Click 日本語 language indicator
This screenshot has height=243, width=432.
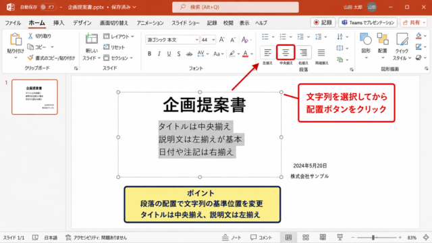click(51, 238)
